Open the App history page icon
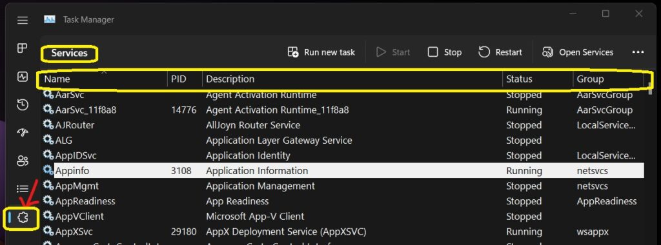661x245 pixels. point(23,105)
